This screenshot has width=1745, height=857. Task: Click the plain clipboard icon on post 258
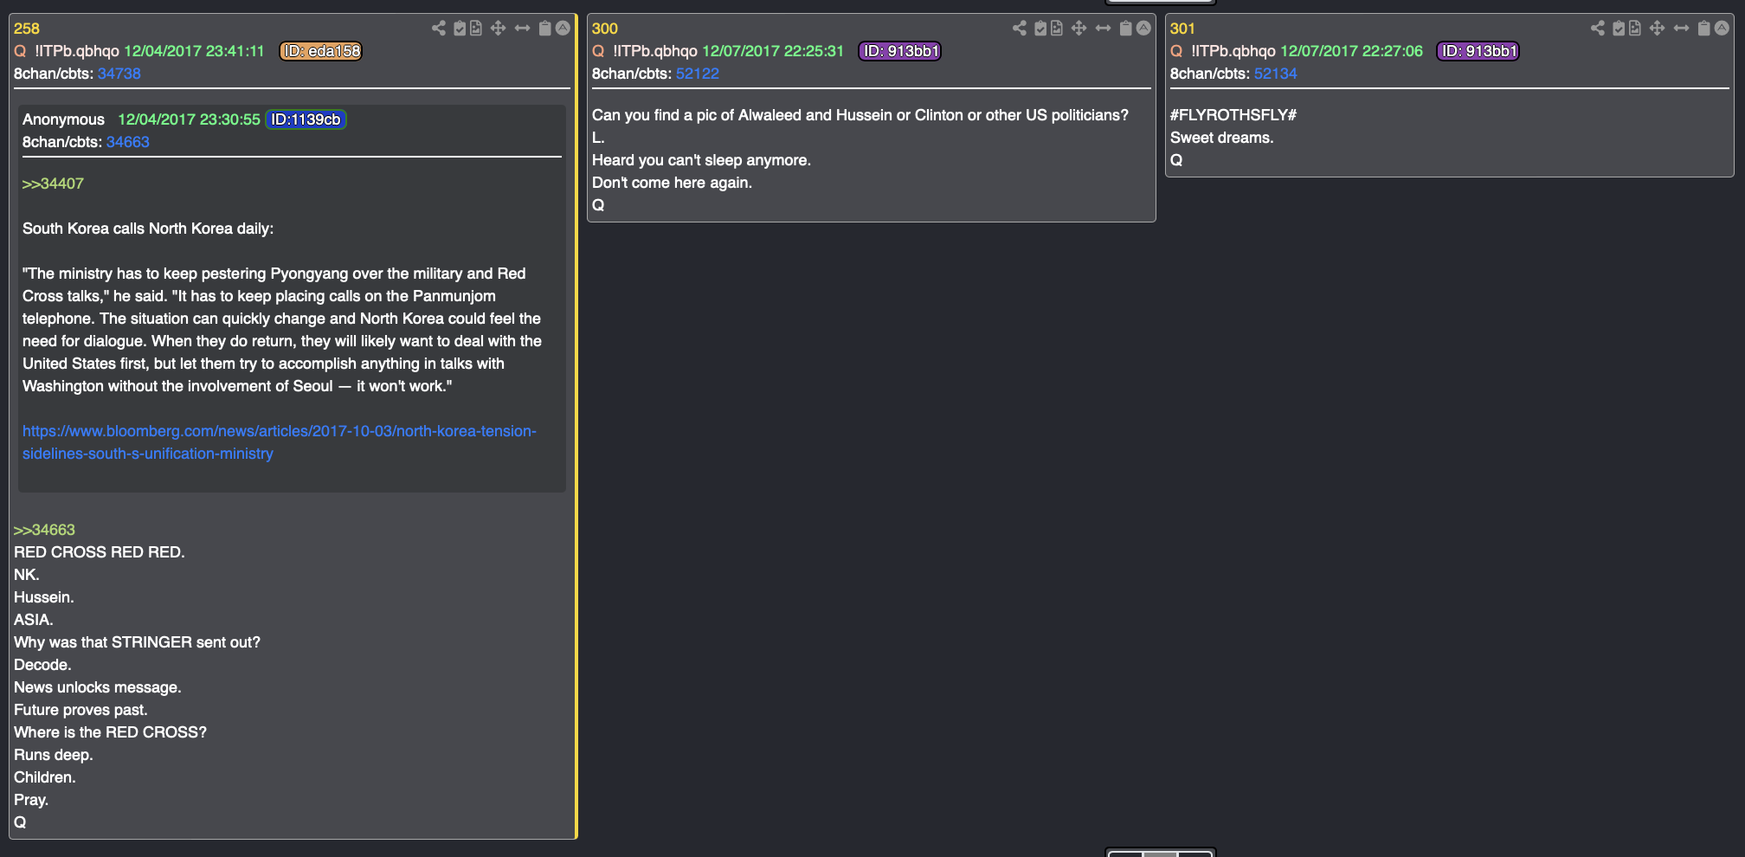544,29
